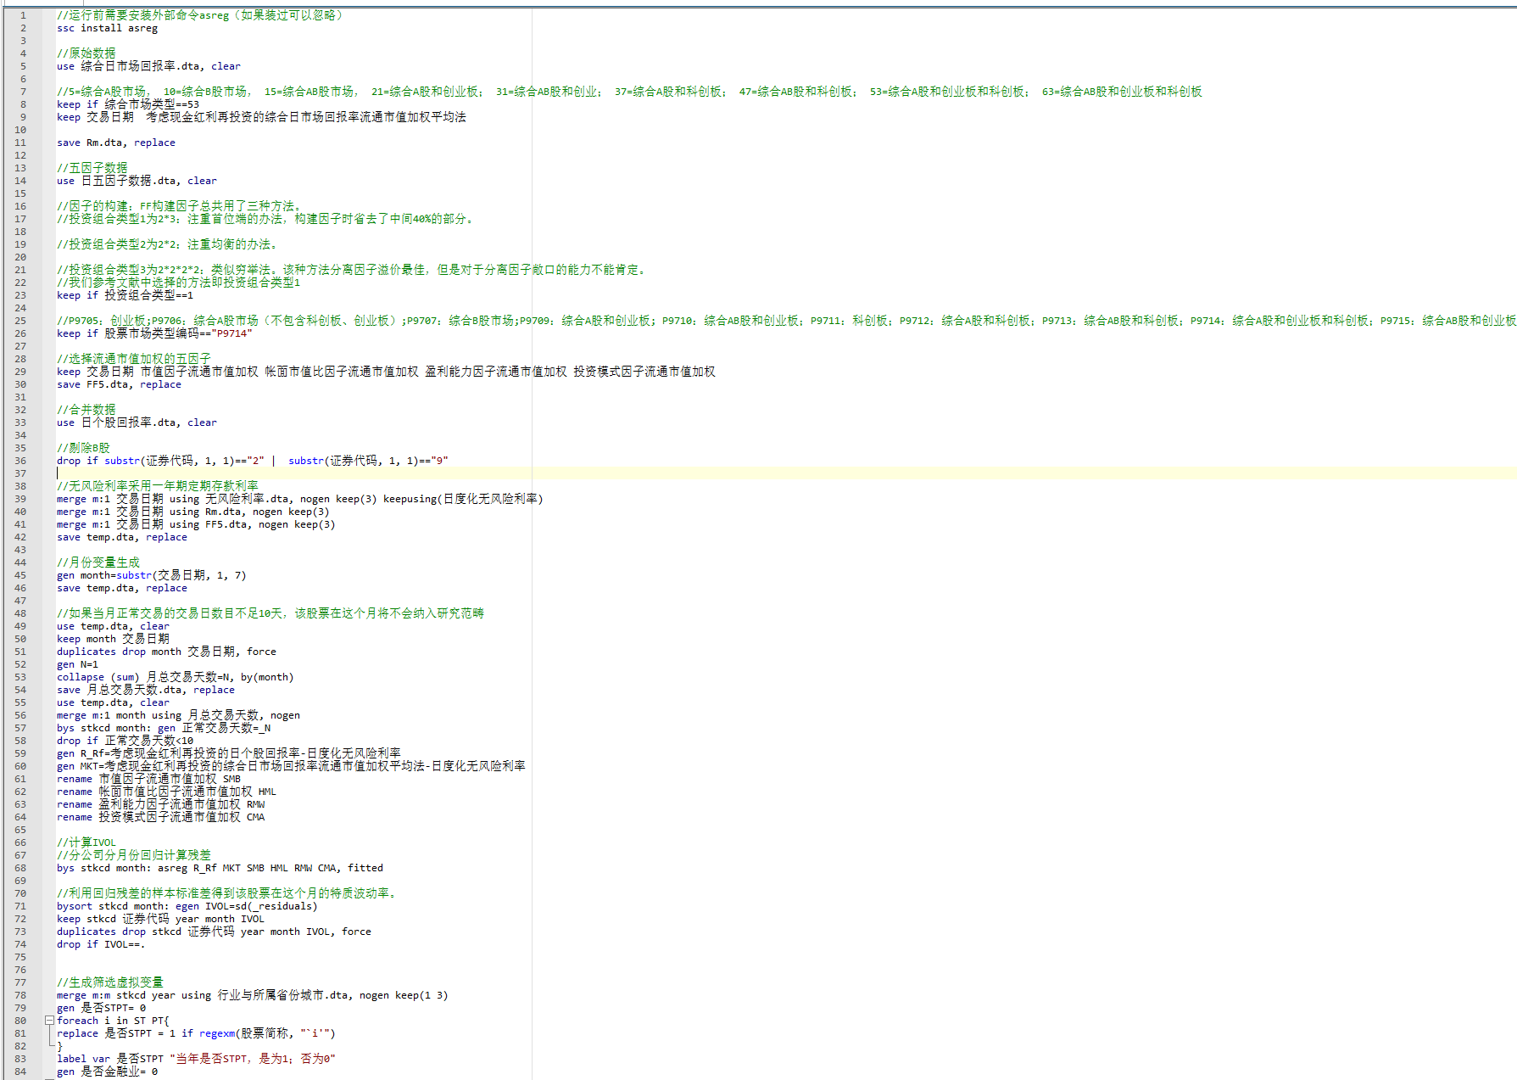Click the "label var 是否STPT" line
The image size is (1517, 1080).
[x=196, y=1059]
